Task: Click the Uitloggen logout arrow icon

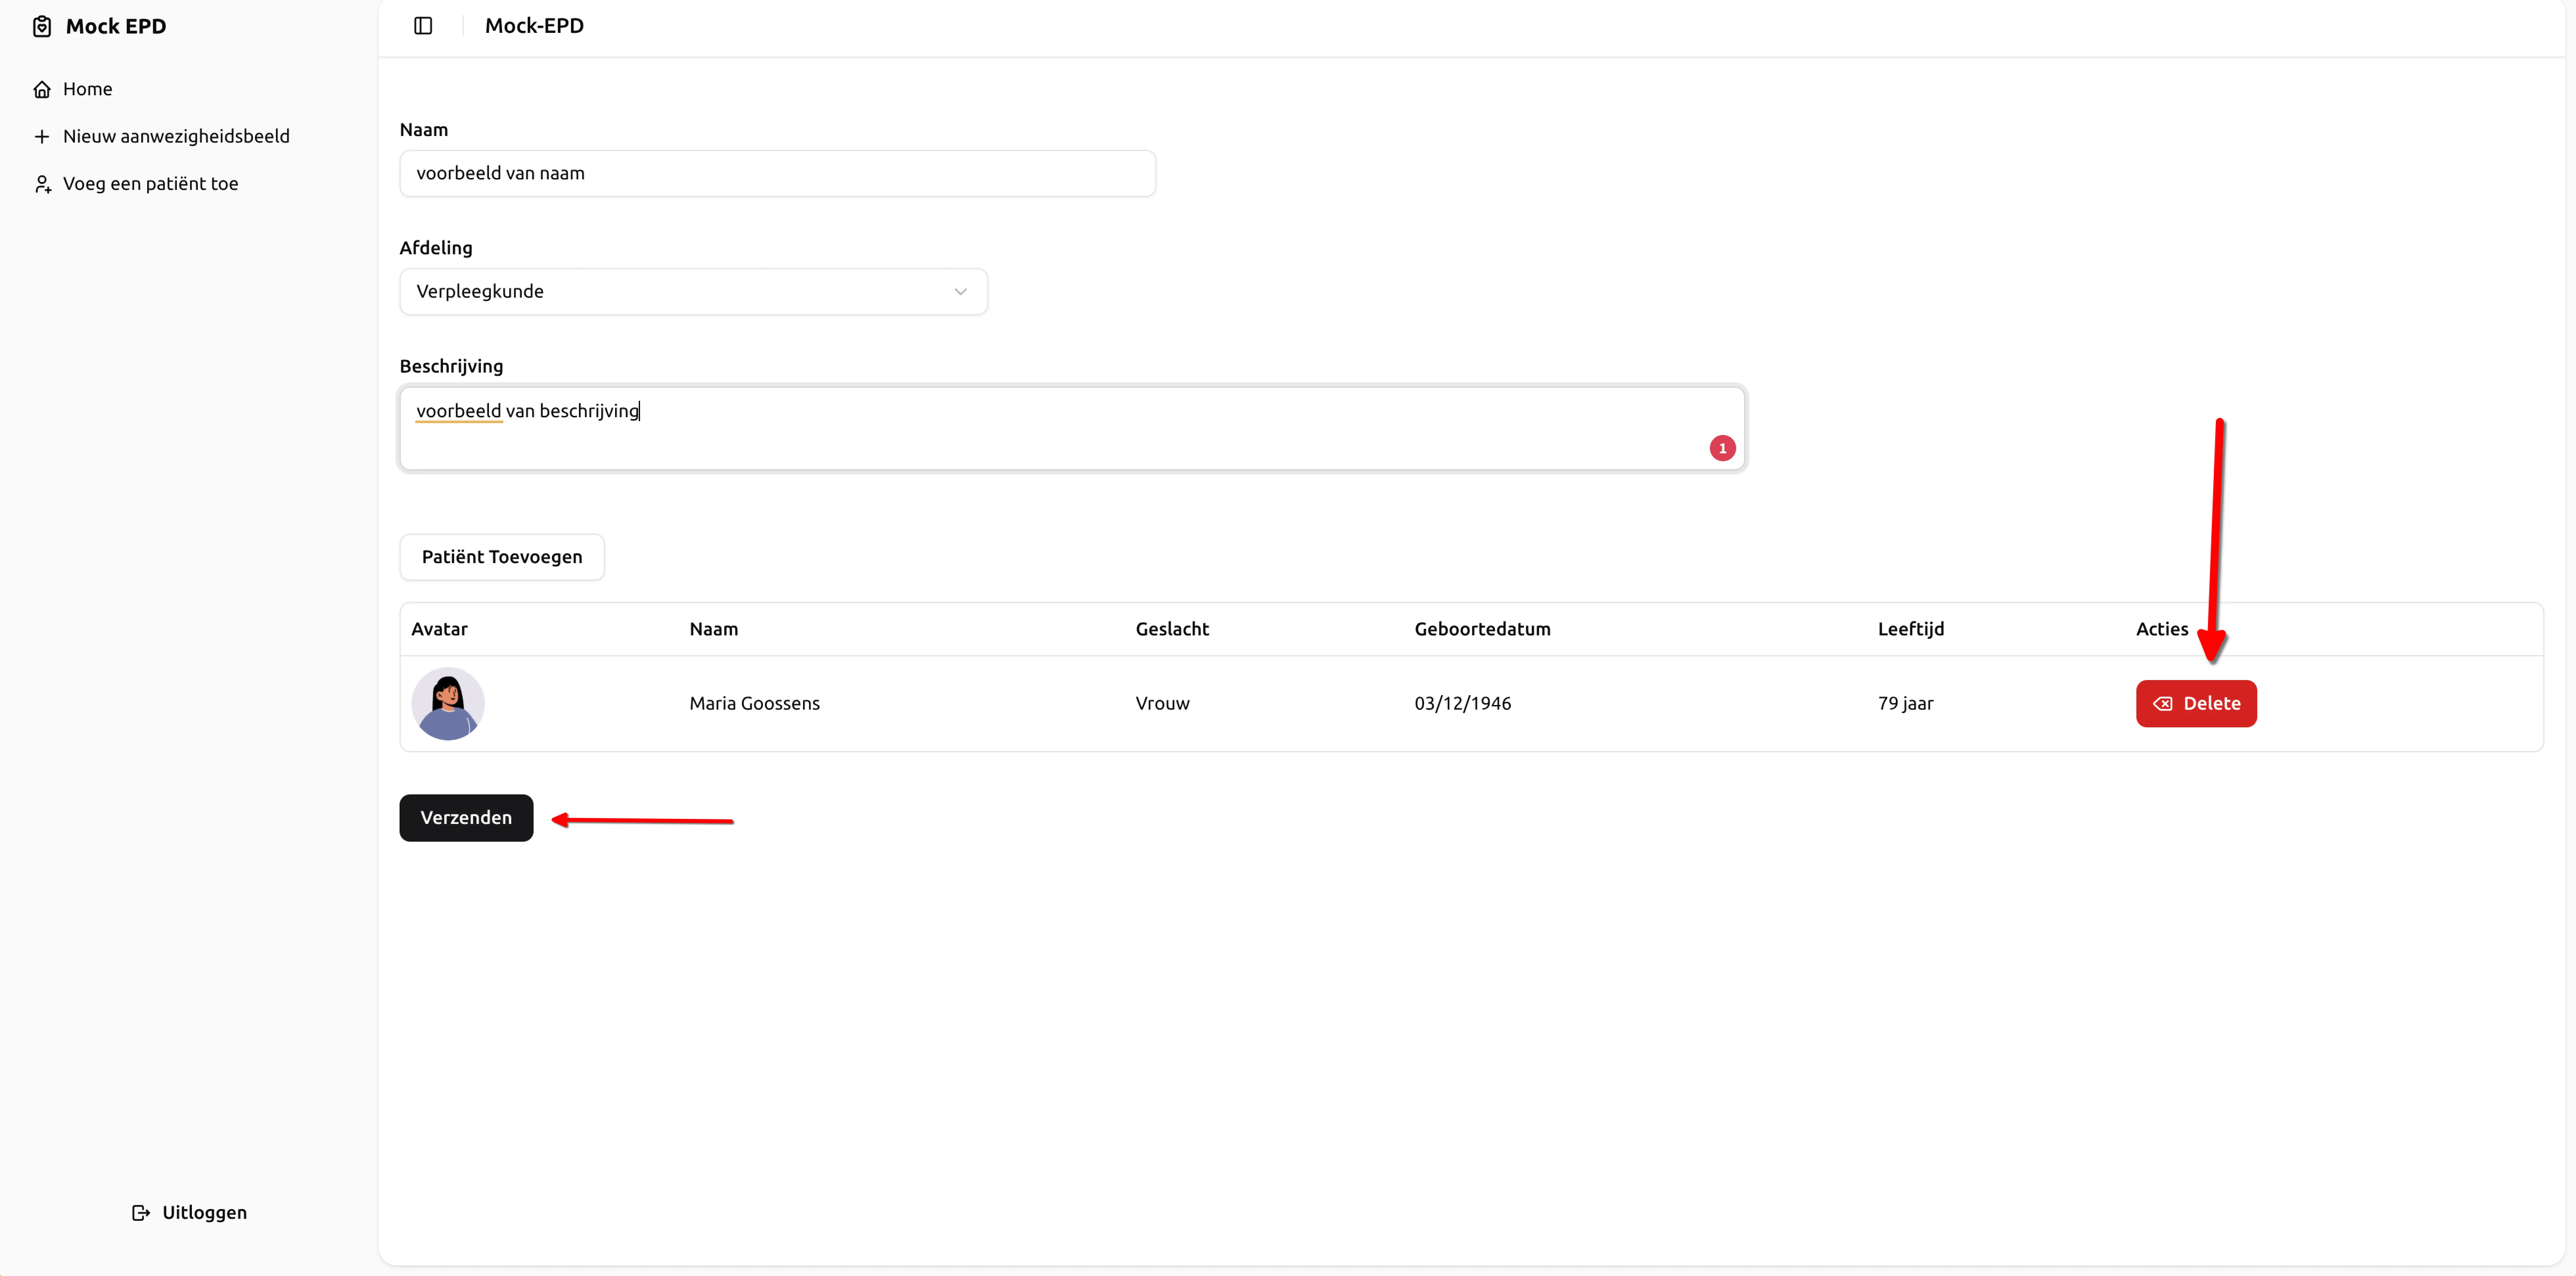Action: (x=141, y=1212)
